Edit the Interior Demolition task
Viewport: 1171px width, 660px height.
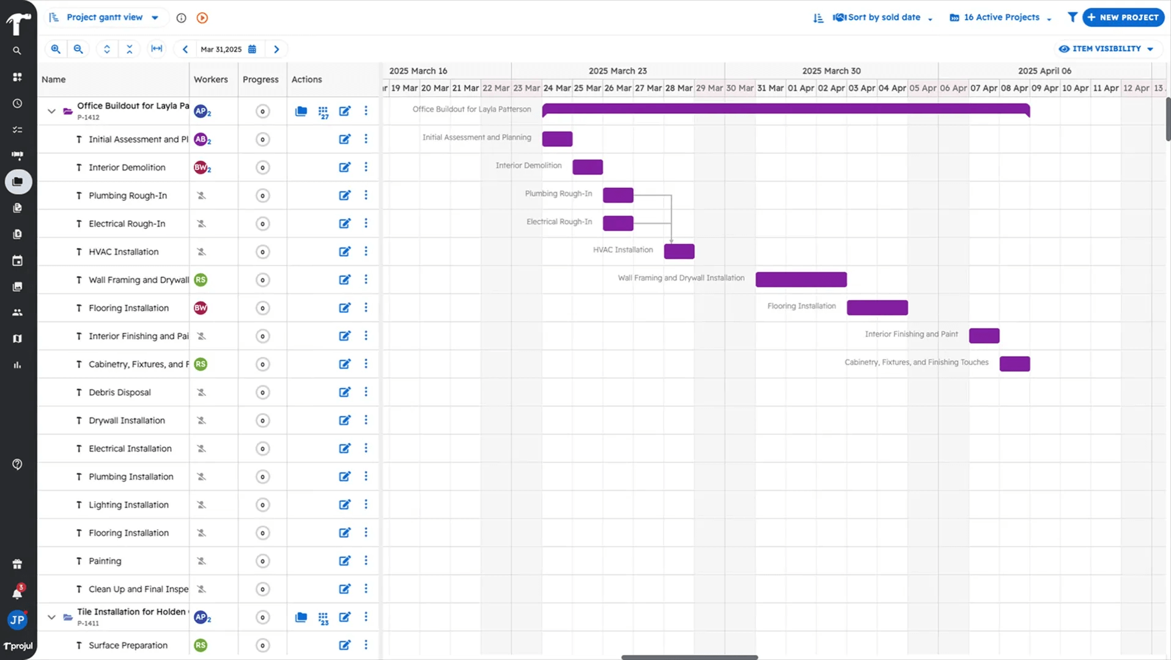click(x=345, y=167)
